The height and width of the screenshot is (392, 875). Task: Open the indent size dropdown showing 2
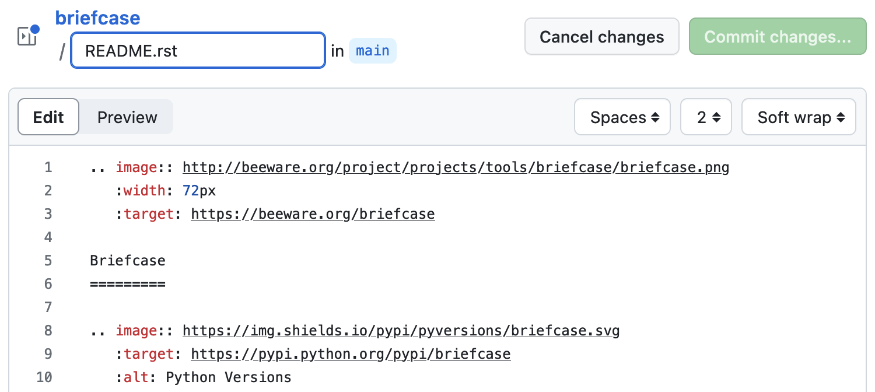click(x=706, y=117)
